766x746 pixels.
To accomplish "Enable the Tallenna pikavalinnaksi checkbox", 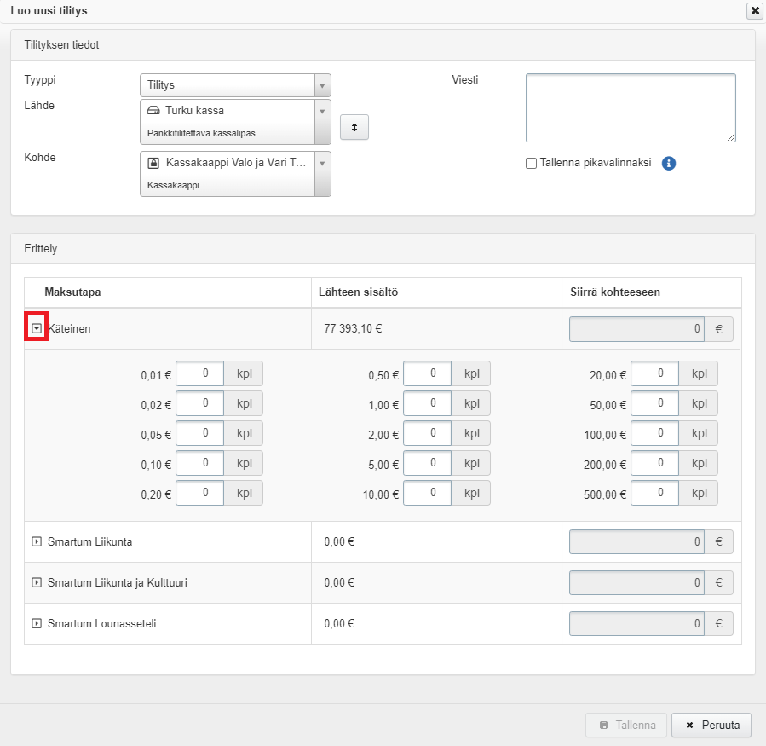I will tap(531, 164).
